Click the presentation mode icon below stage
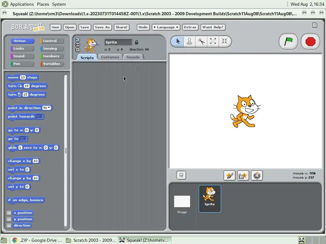Viewport: 326px width, 244px height. pos(181,175)
